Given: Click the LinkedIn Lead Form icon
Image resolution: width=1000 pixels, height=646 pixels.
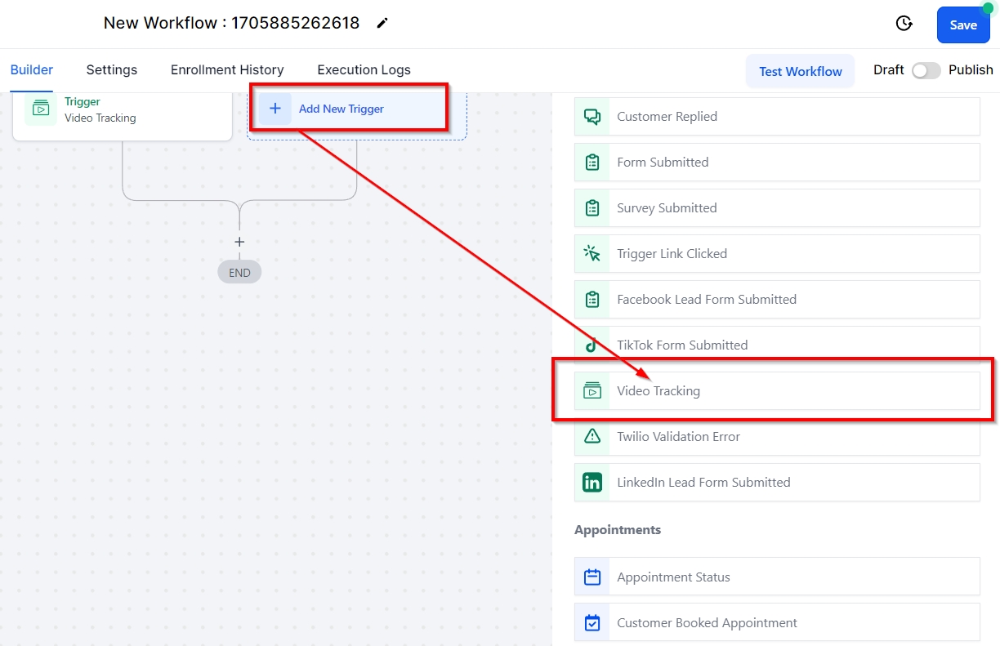Looking at the screenshot, I should pos(592,483).
